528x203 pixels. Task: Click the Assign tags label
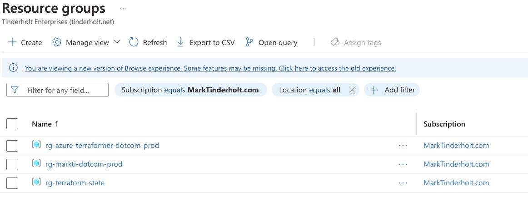[x=362, y=42]
